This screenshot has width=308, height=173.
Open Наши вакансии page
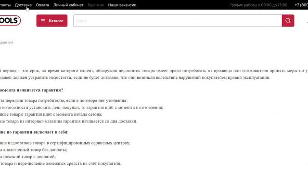point(122,5)
